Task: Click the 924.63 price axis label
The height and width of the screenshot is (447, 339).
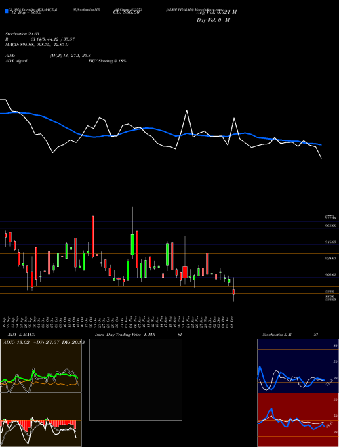Action: click(x=330, y=258)
